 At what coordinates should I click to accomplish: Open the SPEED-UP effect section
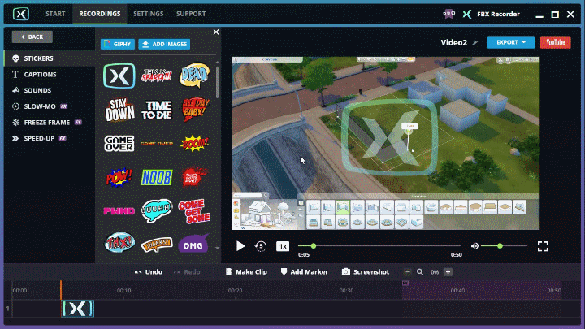[x=50, y=138]
